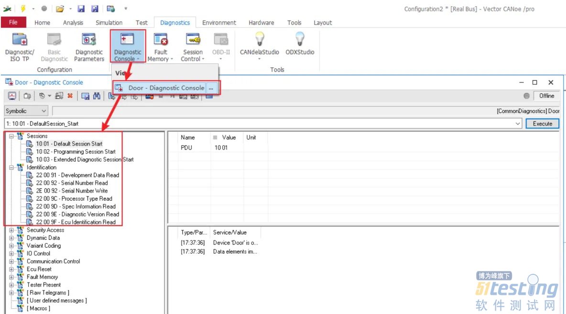Click the Door console title icon
Viewport: 566px width, 314px height.
[x=9, y=82]
